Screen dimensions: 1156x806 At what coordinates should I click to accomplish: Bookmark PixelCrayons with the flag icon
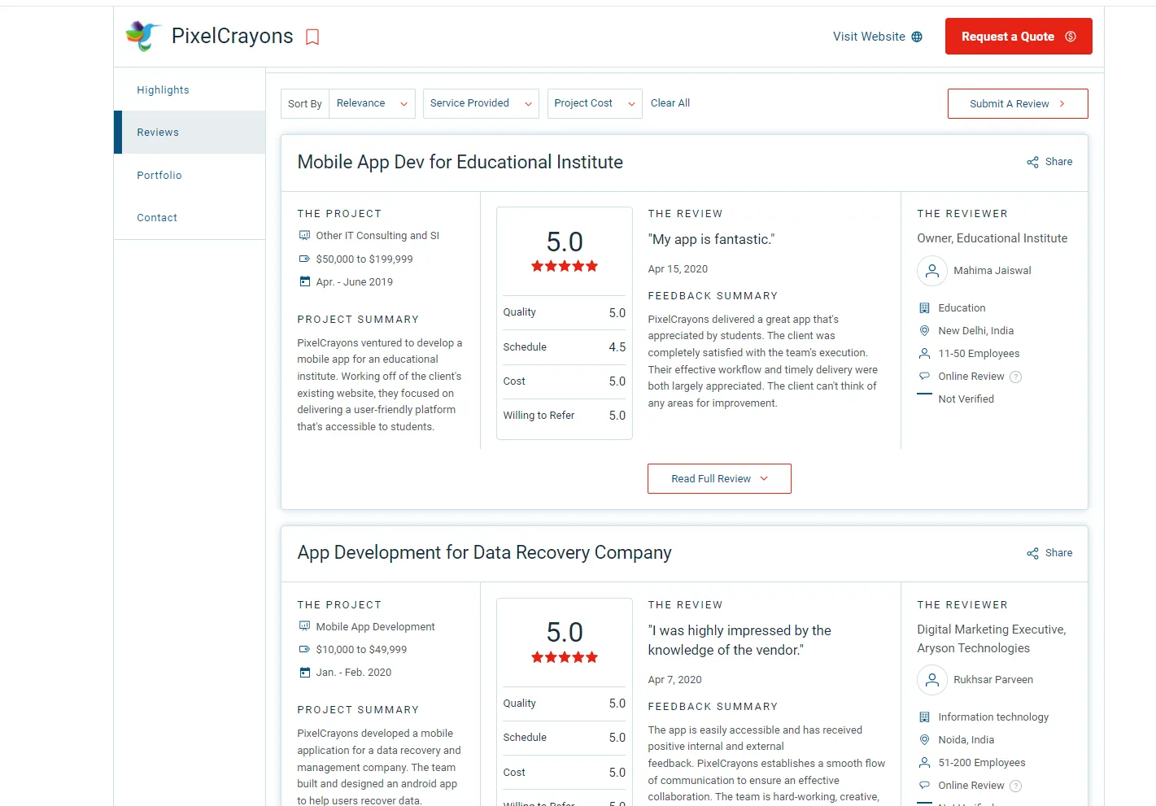[312, 37]
